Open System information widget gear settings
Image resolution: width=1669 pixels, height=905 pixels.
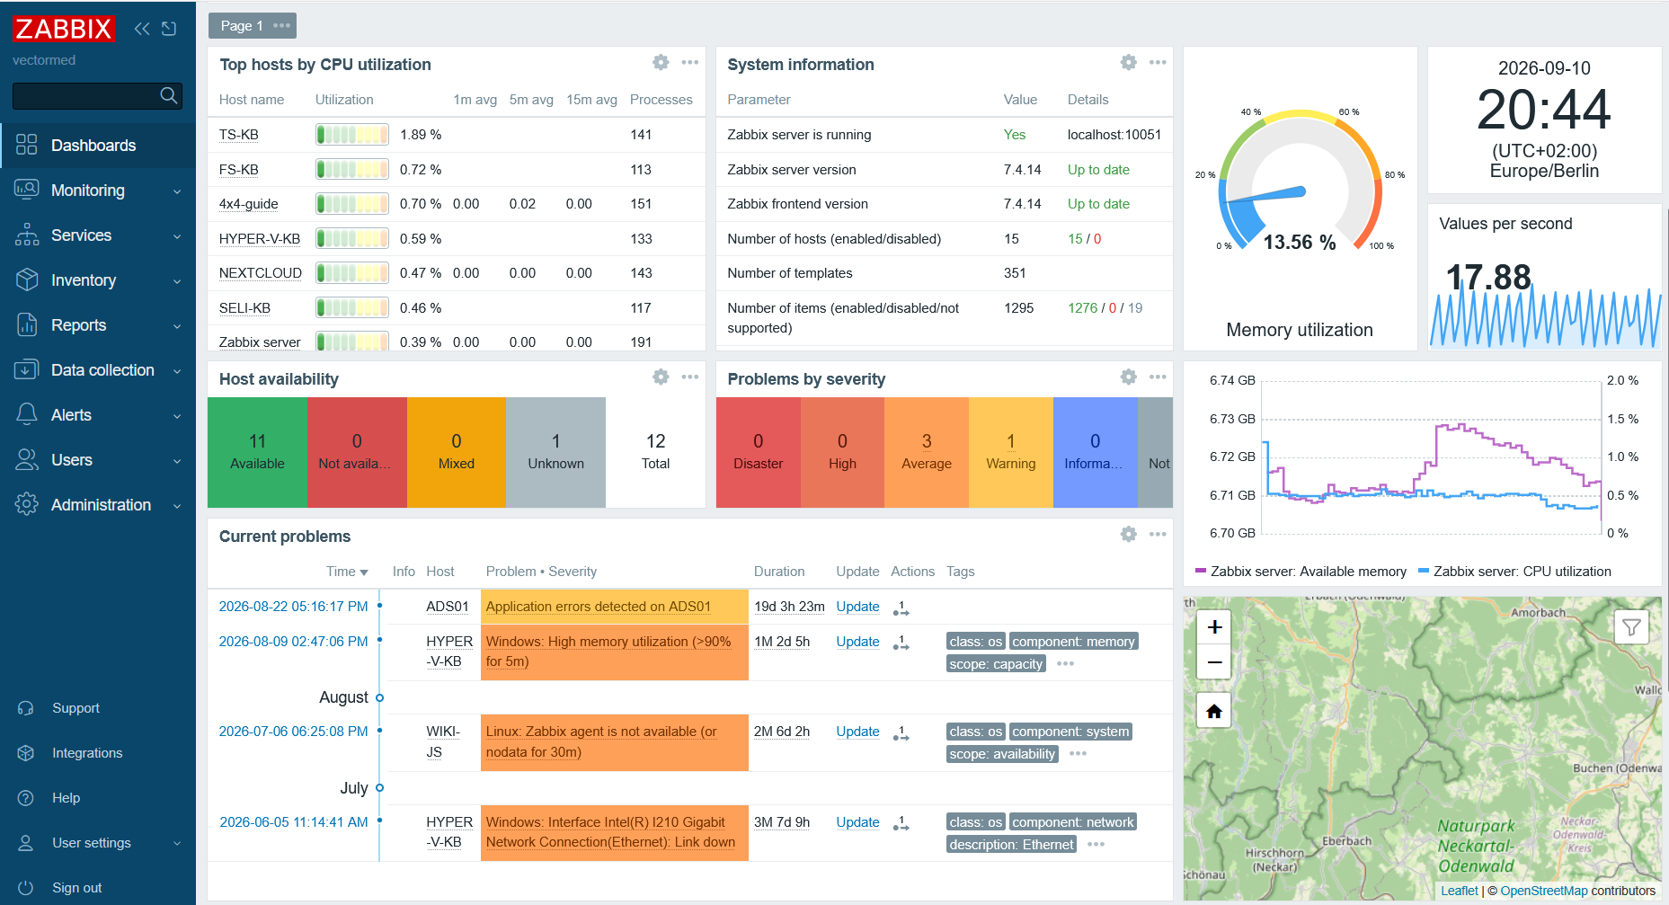1129,63
